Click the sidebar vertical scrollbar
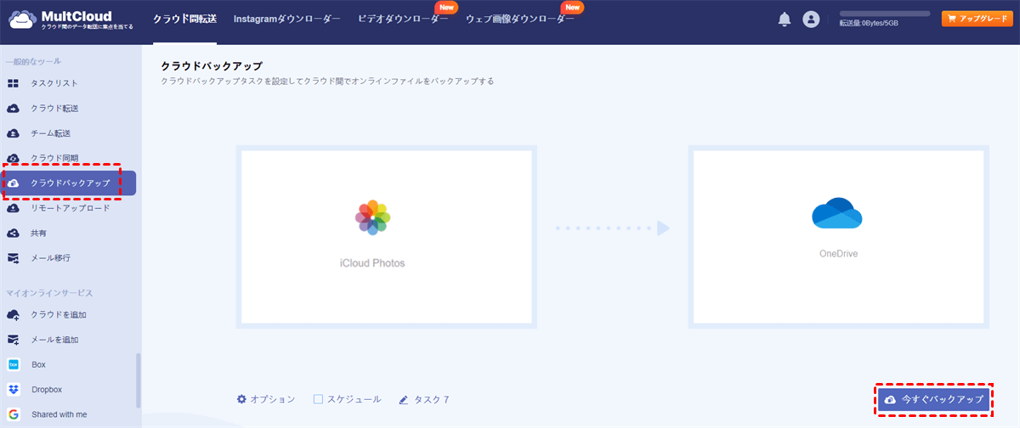Image resolution: width=1020 pixels, height=428 pixels. 139,380
